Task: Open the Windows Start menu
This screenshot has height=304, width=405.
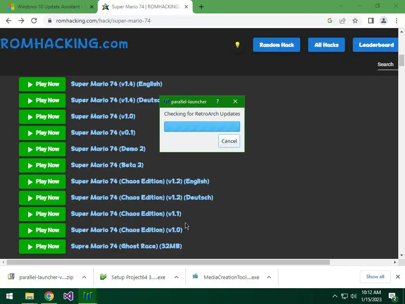Action: [9, 296]
